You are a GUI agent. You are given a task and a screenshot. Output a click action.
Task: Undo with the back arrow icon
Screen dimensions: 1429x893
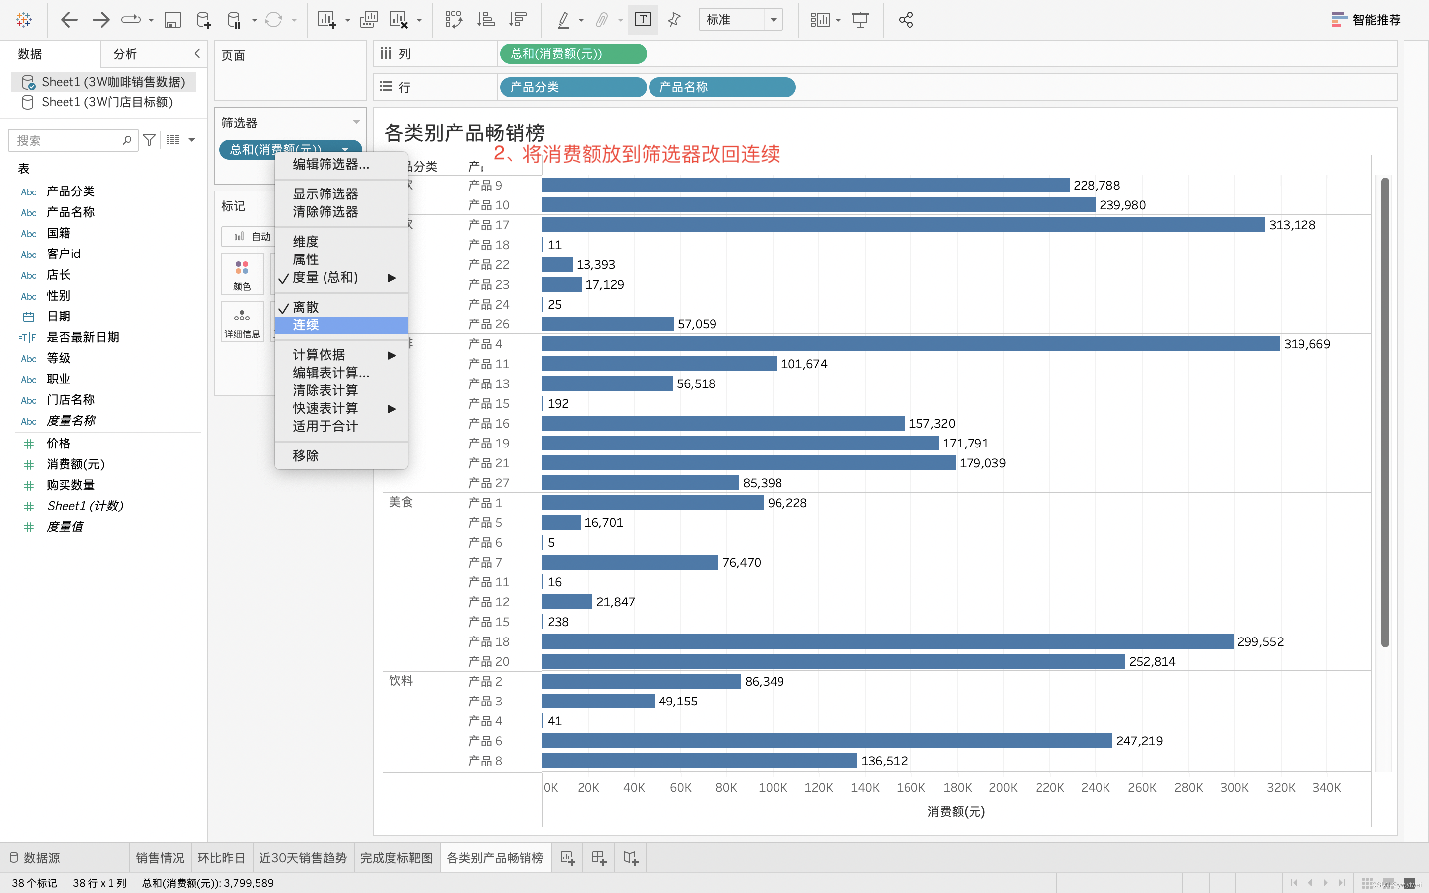(69, 19)
